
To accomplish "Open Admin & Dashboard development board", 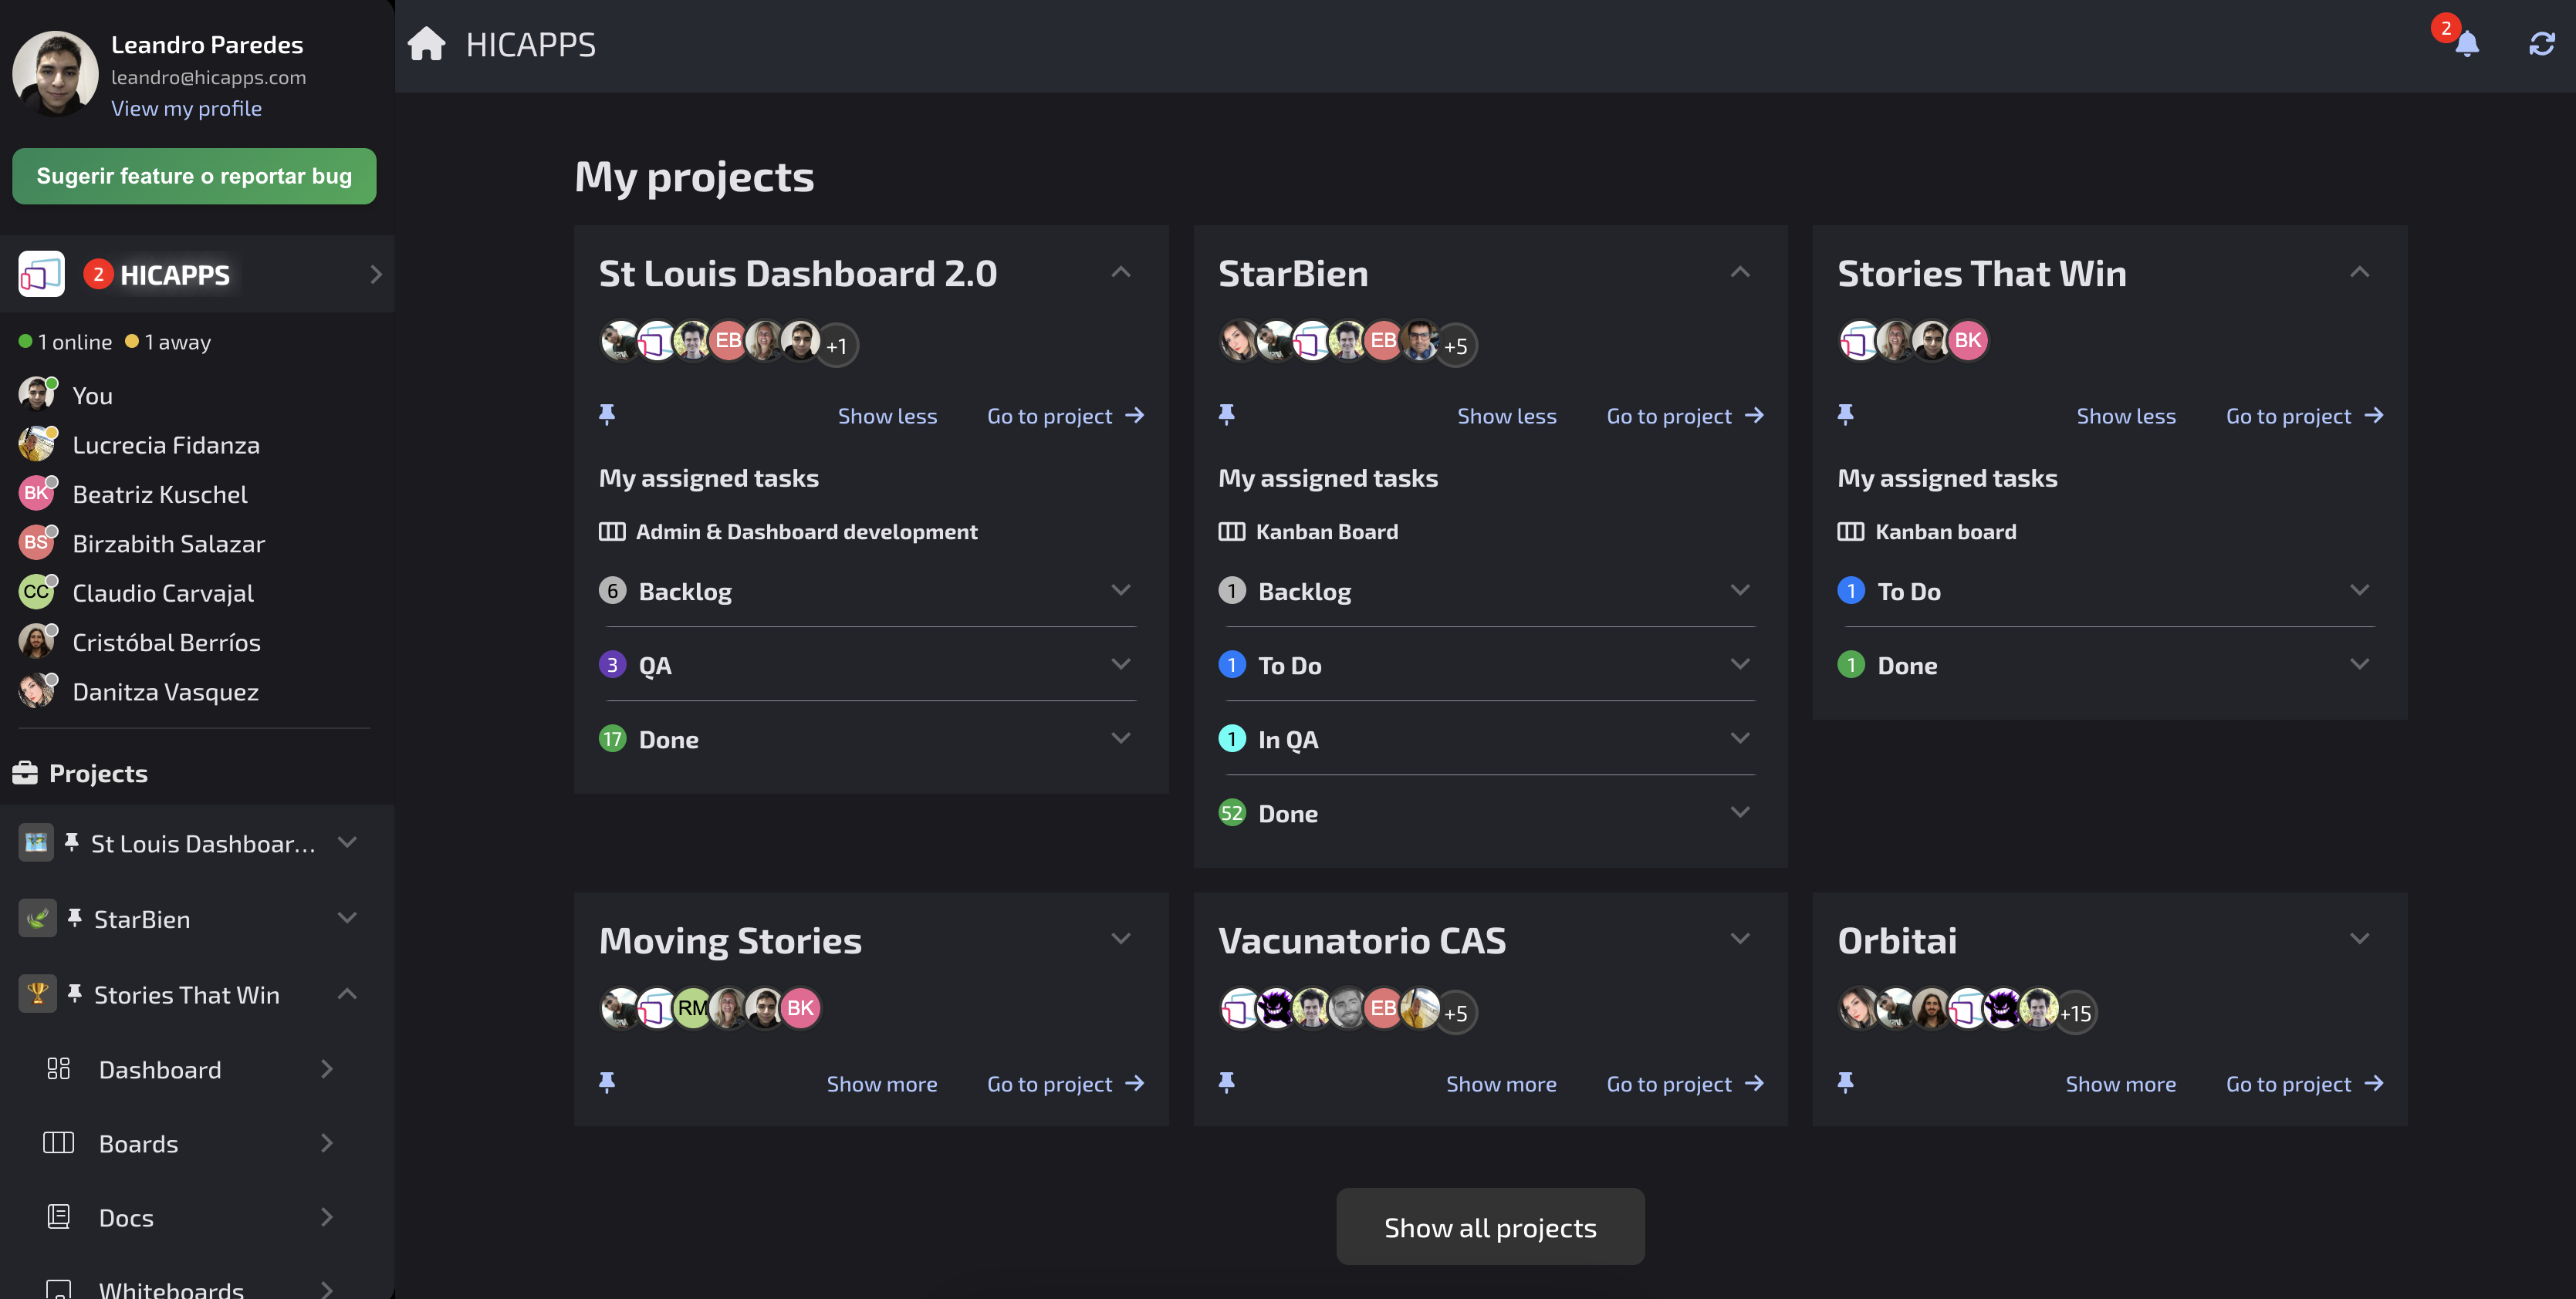I will pyautogui.click(x=806, y=531).
